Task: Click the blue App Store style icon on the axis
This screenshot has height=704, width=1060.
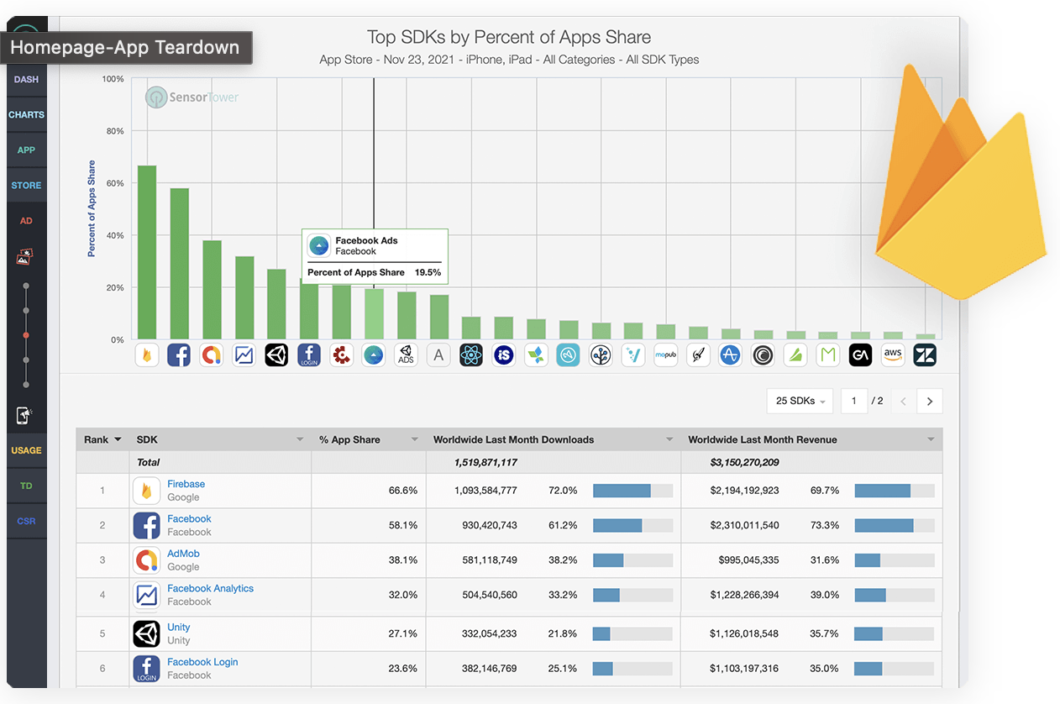Action: (x=731, y=355)
